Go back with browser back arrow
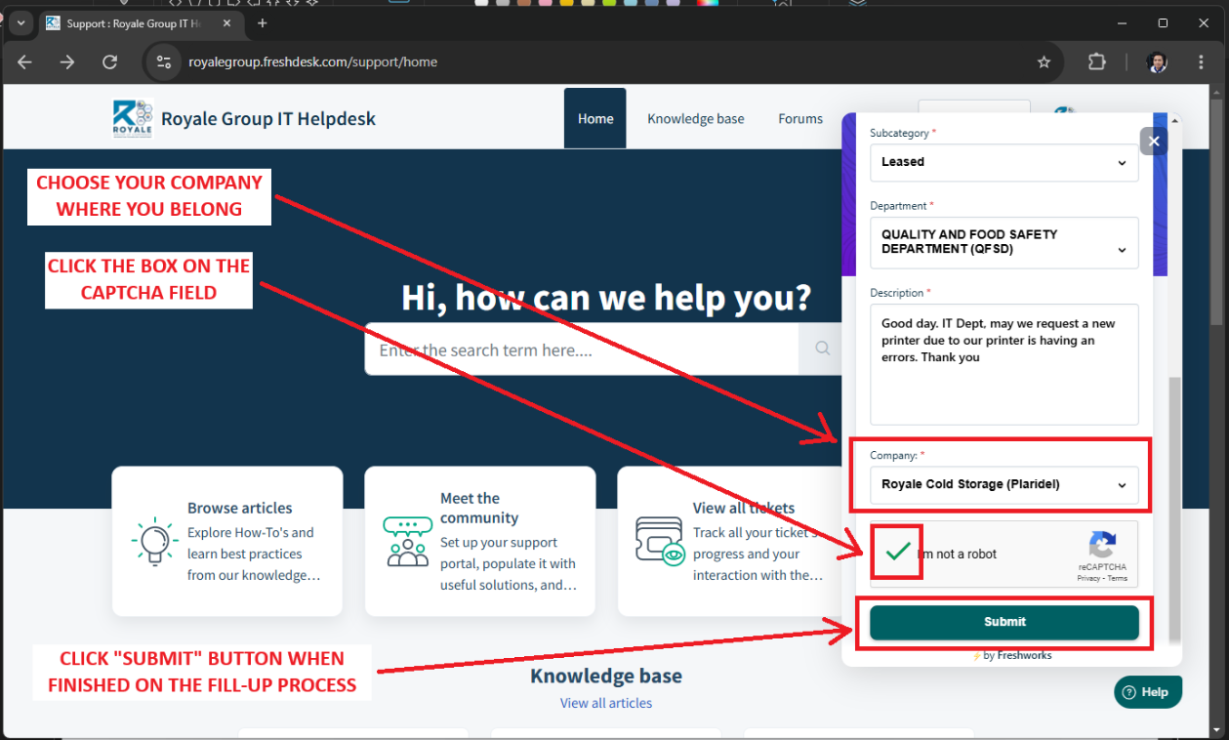 tap(24, 62)
